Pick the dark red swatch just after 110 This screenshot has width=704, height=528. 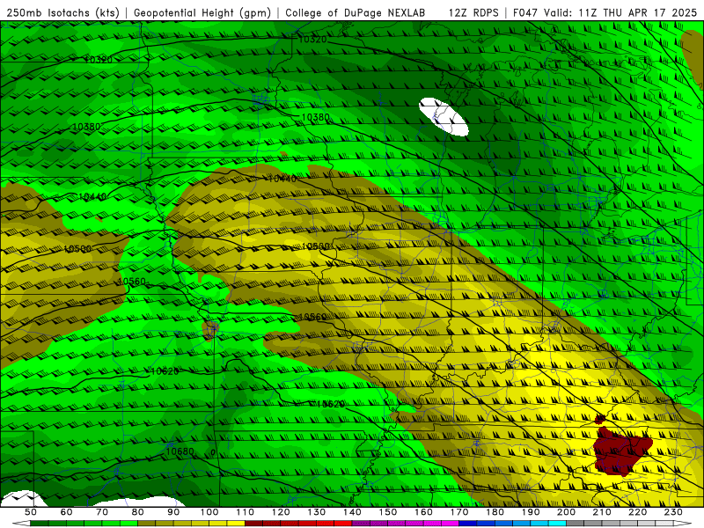pos(253,524)
